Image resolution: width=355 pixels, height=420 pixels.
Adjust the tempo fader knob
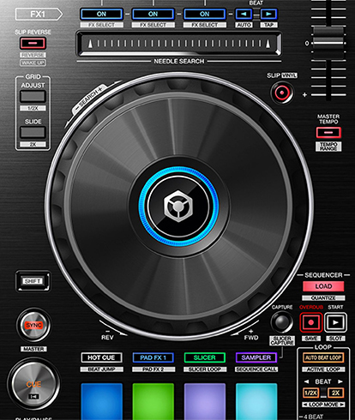[328, 42]
